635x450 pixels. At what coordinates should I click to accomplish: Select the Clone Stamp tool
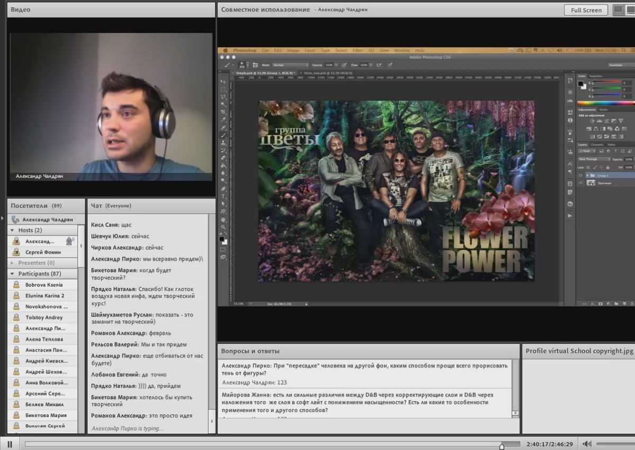[224, 143]
